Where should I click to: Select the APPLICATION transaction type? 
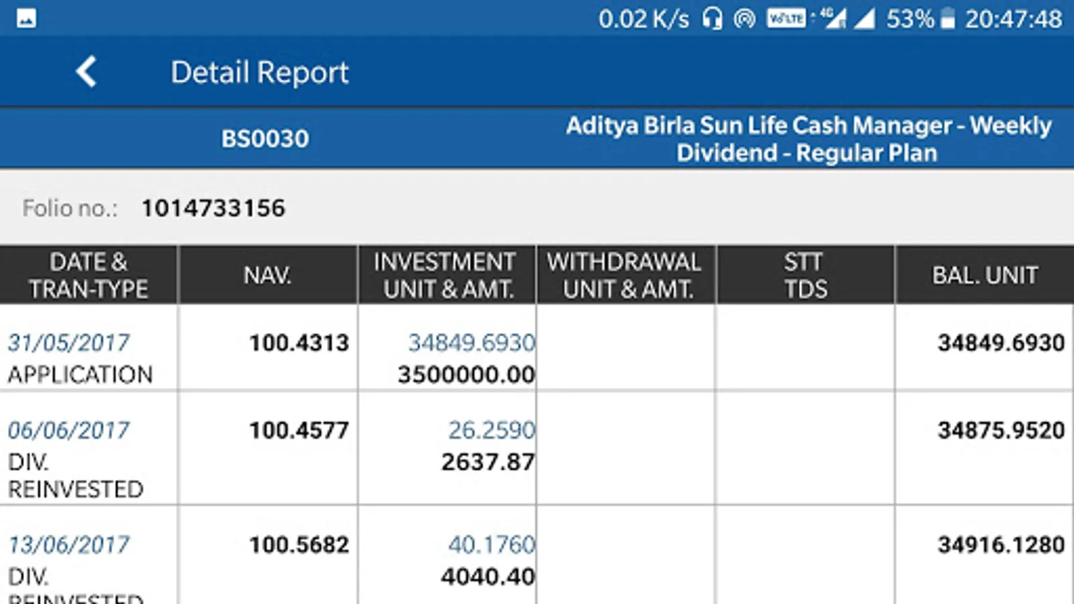[81, 374]
